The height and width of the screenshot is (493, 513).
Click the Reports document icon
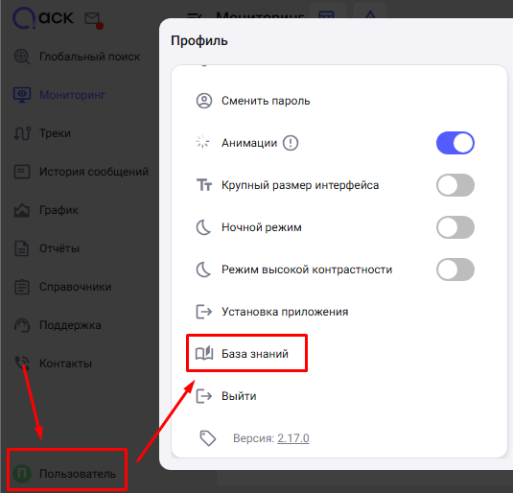[x=22, y=248]
